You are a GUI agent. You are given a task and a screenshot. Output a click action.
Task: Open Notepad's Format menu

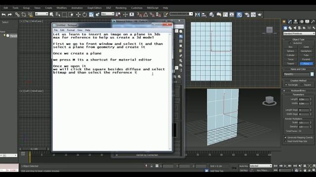tap(71, 30)
